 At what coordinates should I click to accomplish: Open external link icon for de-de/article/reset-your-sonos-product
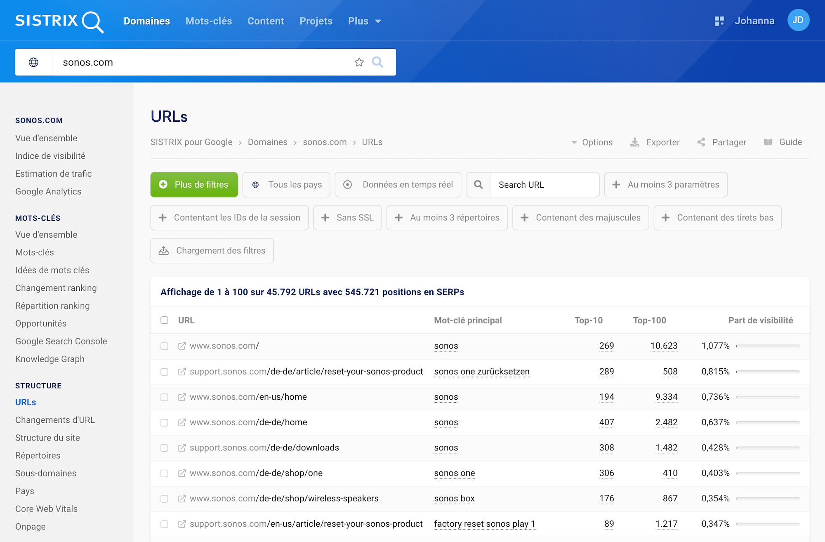[x=181, y=372]
